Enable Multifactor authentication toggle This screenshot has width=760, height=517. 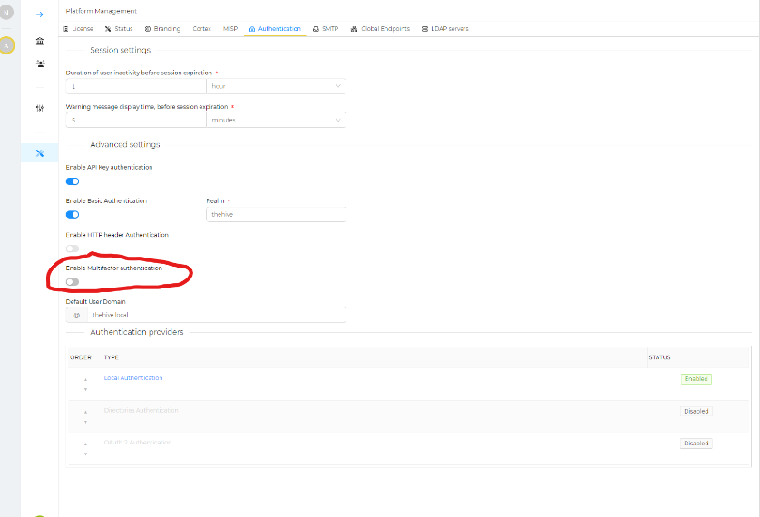click(x=73, y=282)
